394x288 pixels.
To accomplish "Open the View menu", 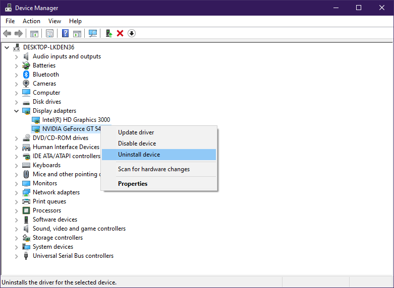I will [54, 21].
